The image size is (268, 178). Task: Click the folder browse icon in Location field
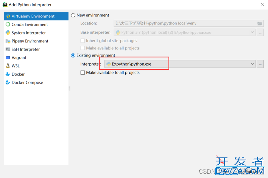[x=260, y=23]
